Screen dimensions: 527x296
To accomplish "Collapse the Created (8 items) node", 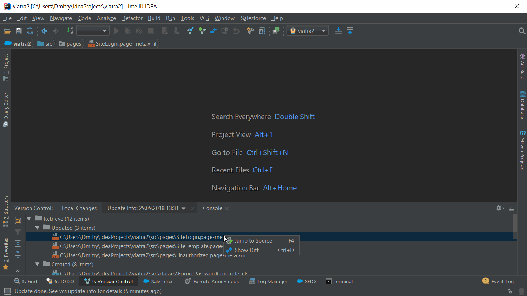I will click(37, 265).
